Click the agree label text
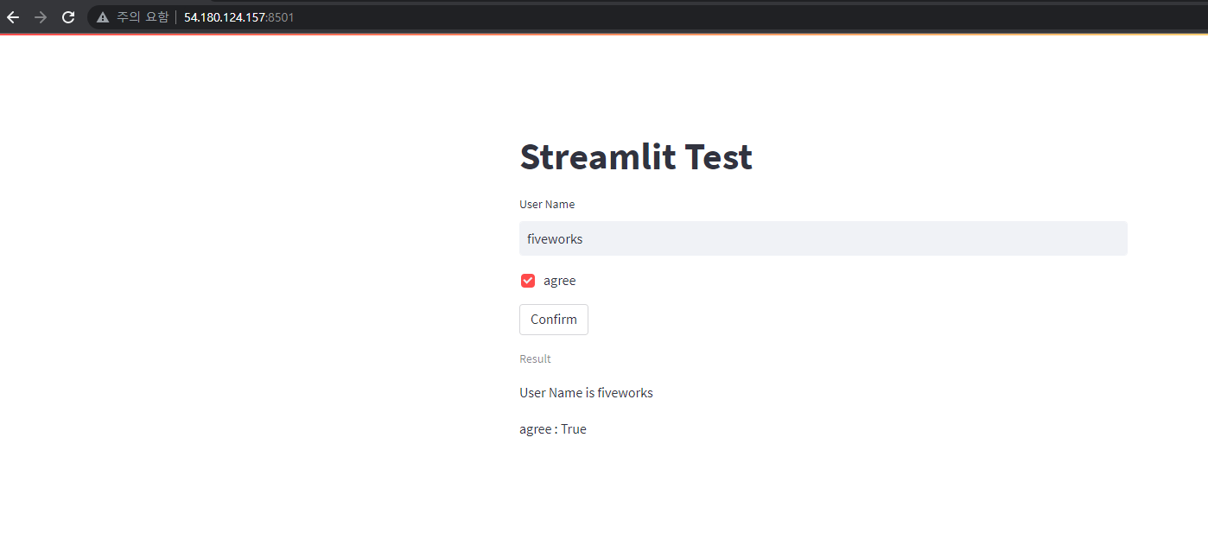Viewport: 1208px width, 558px height. pyautogui.click(x=560, y=281)
